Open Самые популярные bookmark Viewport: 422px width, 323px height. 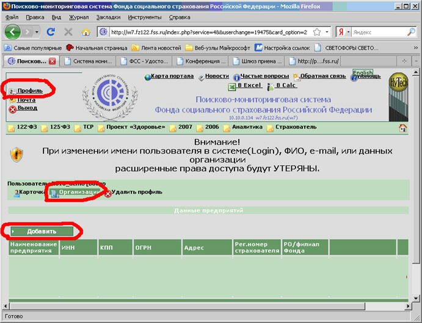pos(34,48)
